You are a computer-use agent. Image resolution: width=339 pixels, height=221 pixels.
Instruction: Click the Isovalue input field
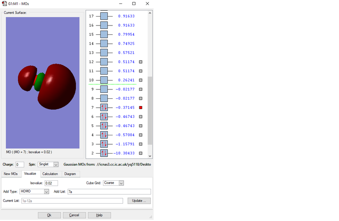[51, 183]
